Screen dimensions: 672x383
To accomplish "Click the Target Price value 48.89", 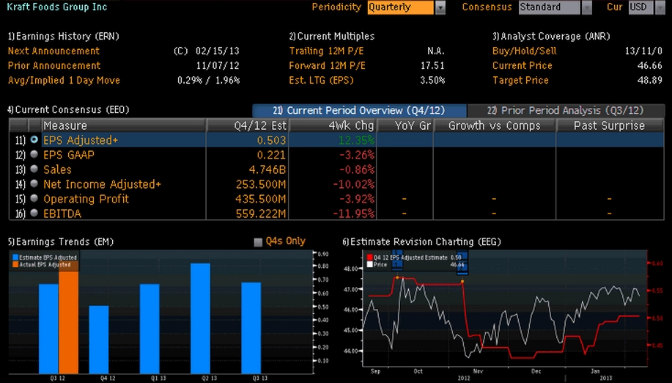I will (650, 81).
